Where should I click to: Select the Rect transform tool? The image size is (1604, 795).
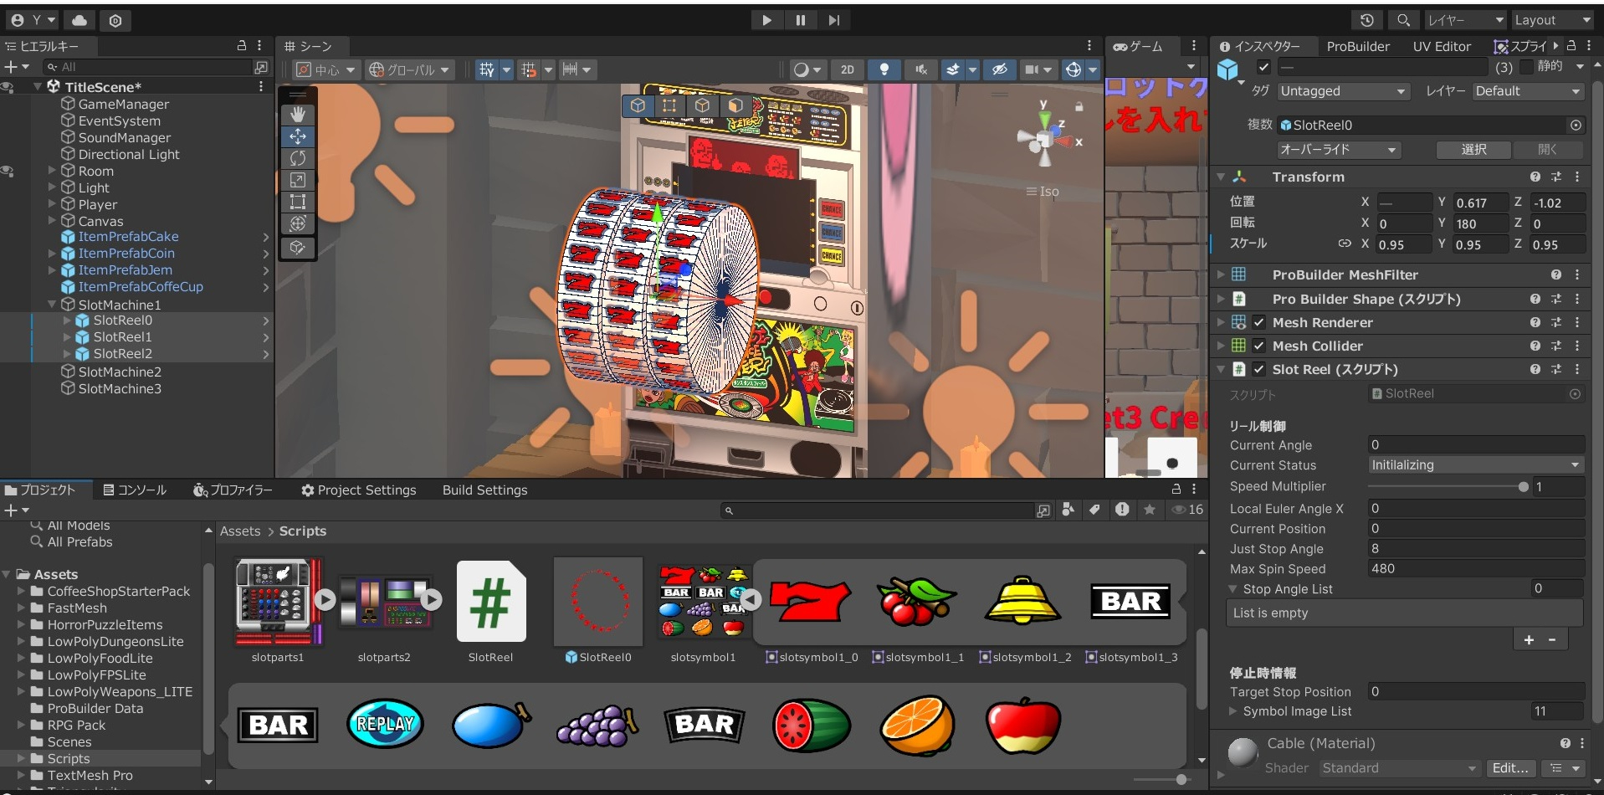(298, 202)
